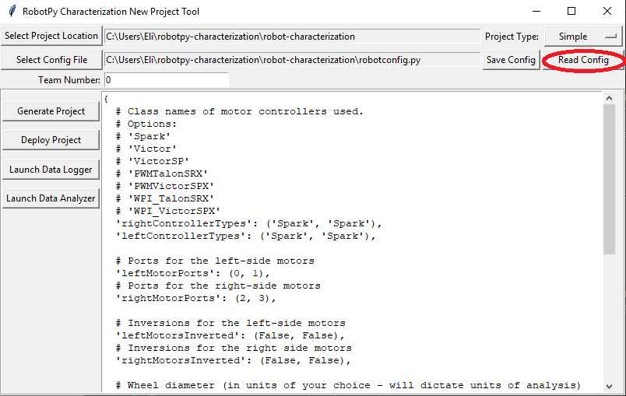Viewport: 626px width, 396px height.
Task: Click the '# Options:' comment line
Action: [x=146, y=124]
